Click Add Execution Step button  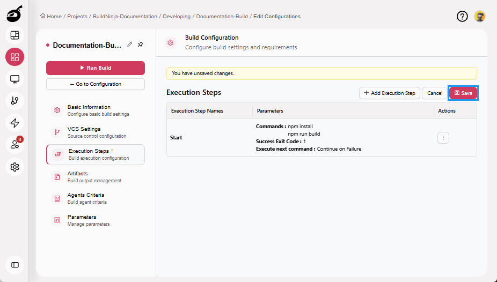click(x=389, y=93)
